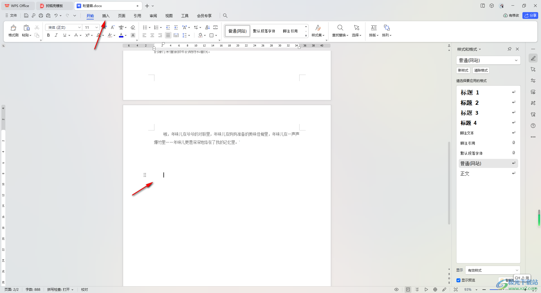Click the Undo arrow icon

point(56,16)
